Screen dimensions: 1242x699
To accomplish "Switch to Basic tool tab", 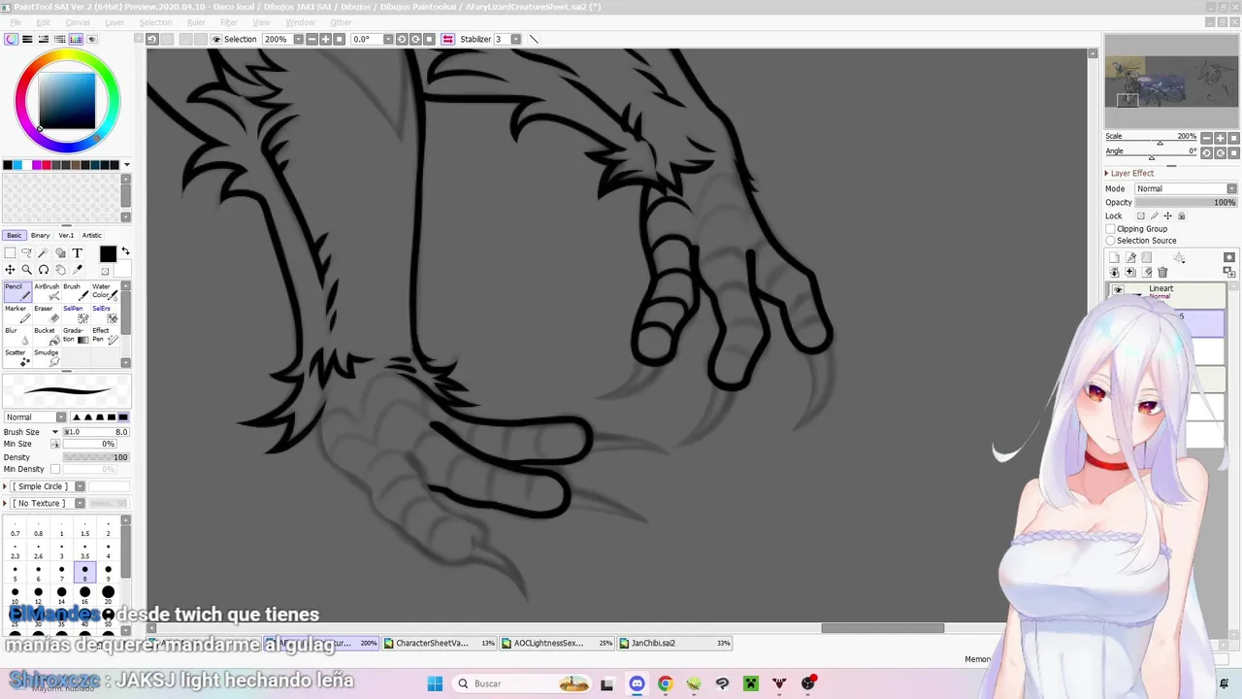I will tap(14, 235).
